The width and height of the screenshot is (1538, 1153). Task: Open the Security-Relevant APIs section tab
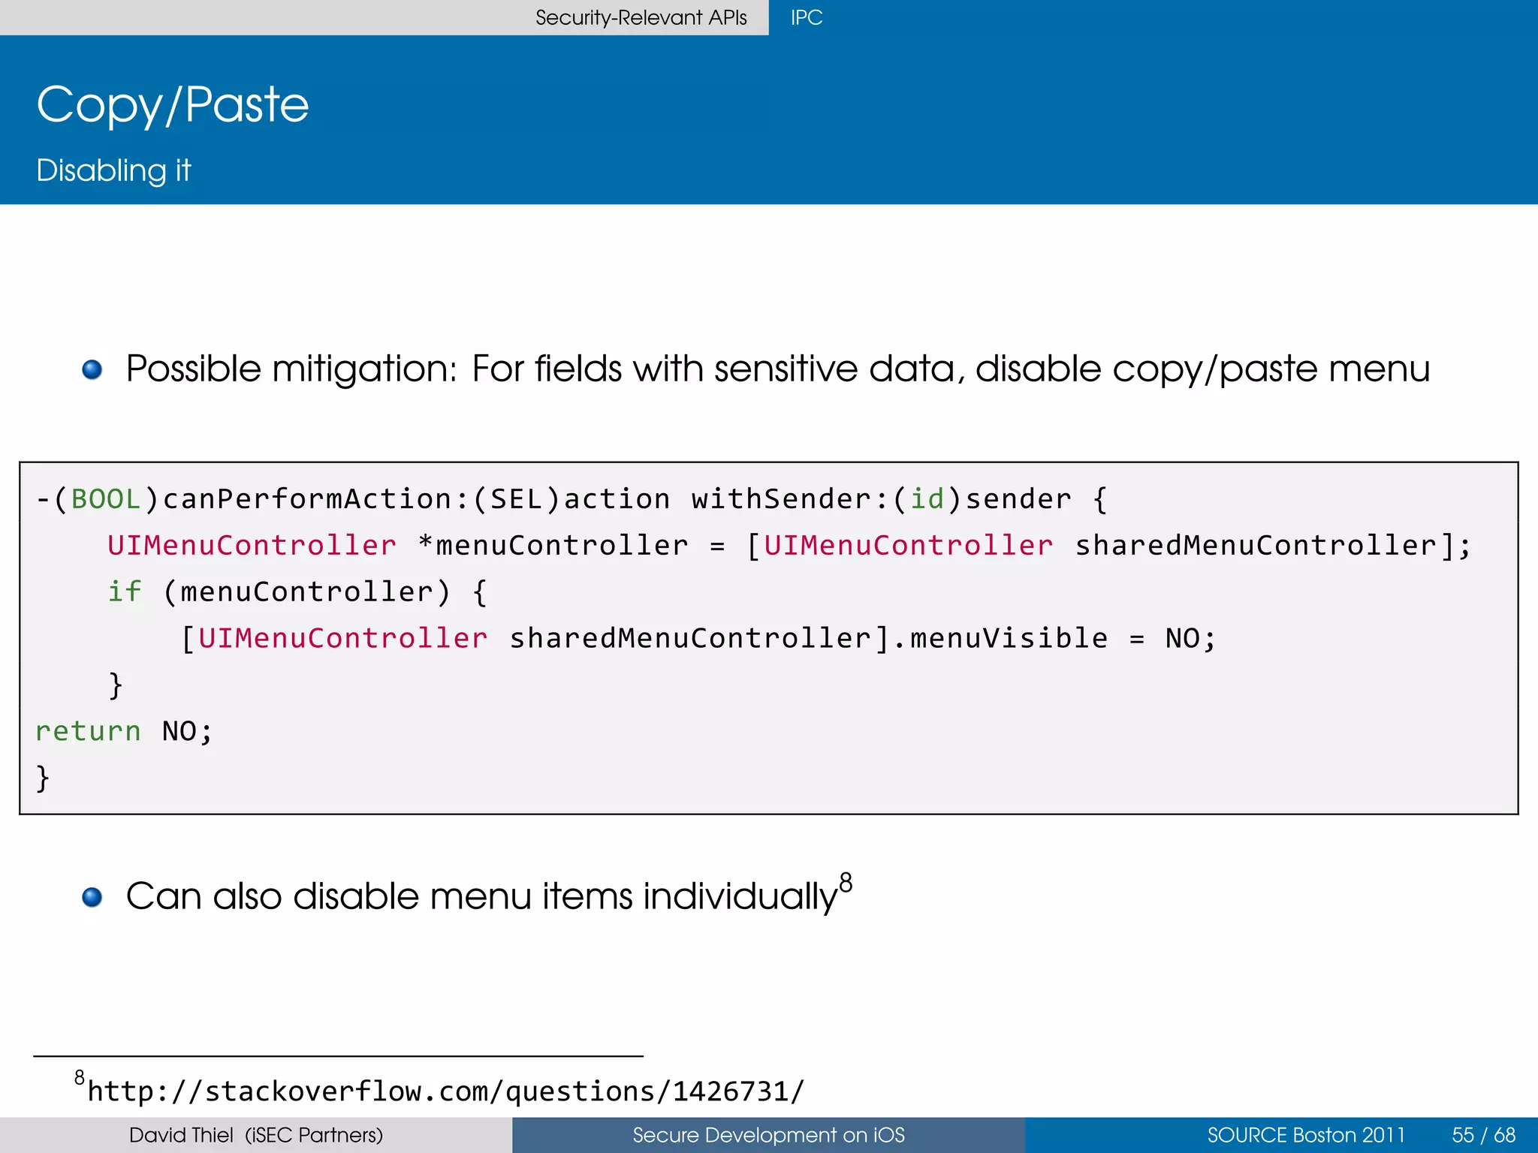click(x=641, y=17)
